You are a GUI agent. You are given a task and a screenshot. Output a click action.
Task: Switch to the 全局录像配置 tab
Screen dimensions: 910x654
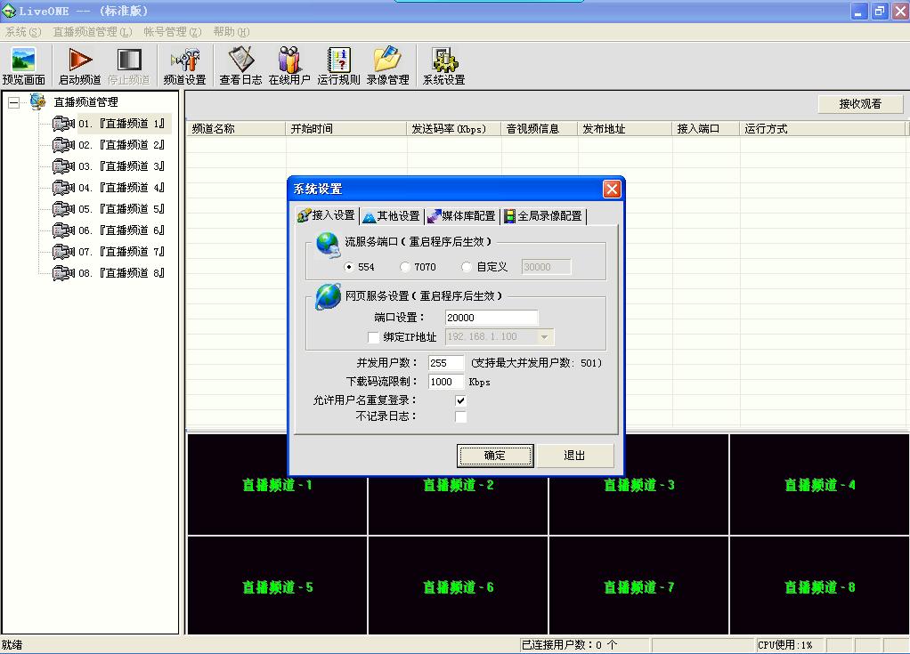542,216
